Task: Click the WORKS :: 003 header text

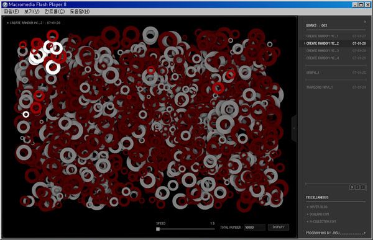Action: point(316,25)
